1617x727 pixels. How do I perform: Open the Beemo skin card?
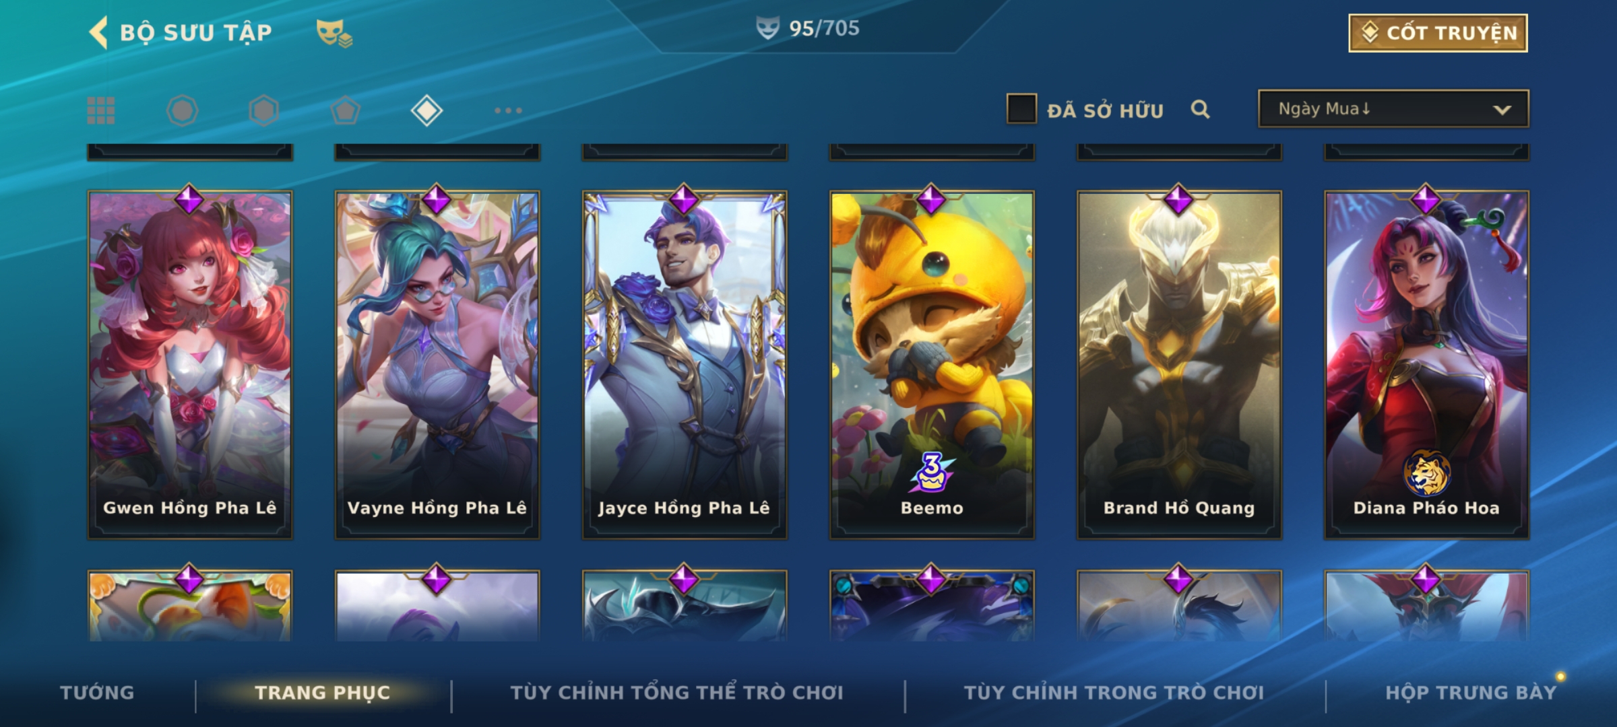pyautogui.click(x=932, y=364)
